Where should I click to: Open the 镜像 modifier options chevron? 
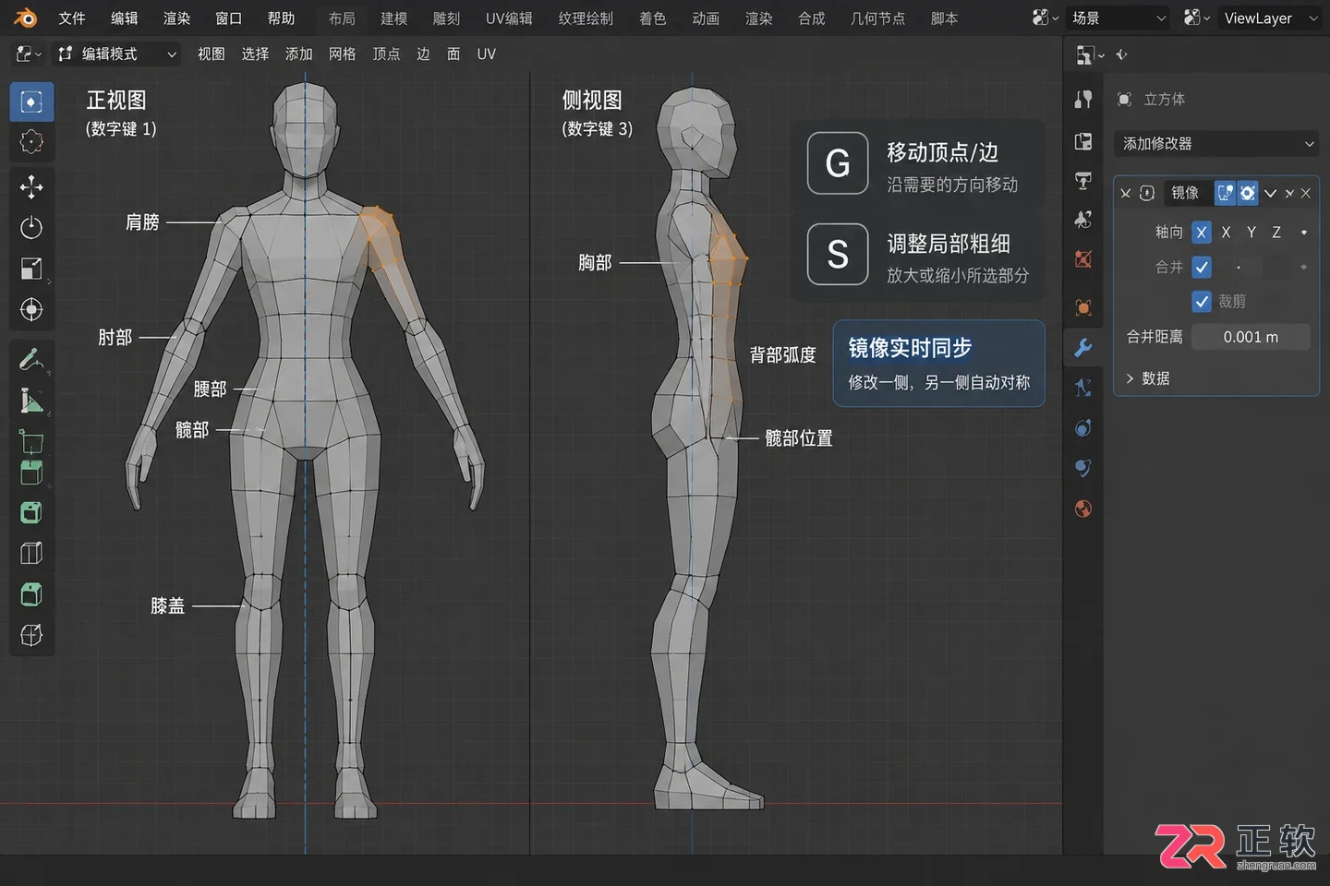[1270, 193]
